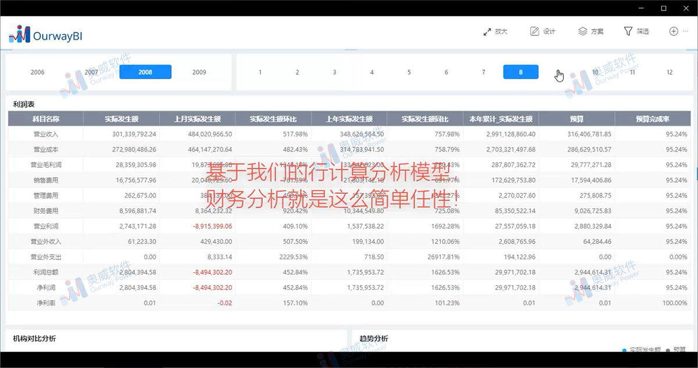Toggle 预算 legend in trend chart
698x368 pixels.
coord(676,349)
